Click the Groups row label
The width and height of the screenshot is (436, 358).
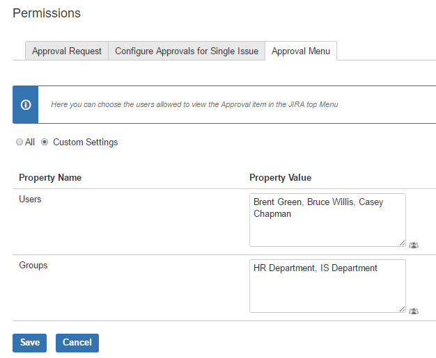point(33,266)
